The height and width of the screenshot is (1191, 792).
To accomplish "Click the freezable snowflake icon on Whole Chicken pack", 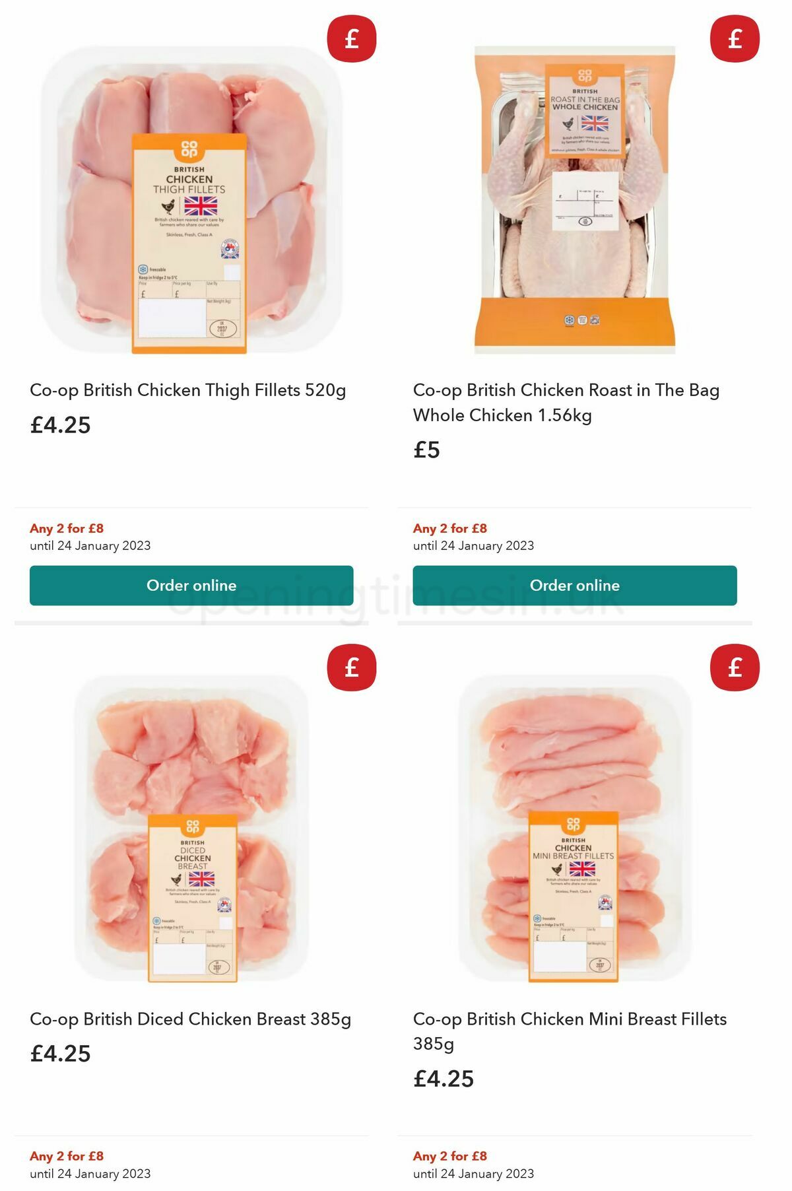I will pyautogui.click(x=568, y=319).
